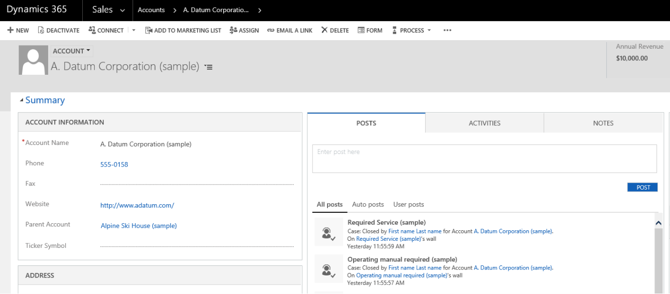Click phone number 555-0158
Image resolution: width=670 pixels, height=294 pixels.
pyautogui.click(x=114, y=165)
